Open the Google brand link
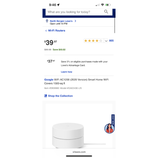 (49, 80)
